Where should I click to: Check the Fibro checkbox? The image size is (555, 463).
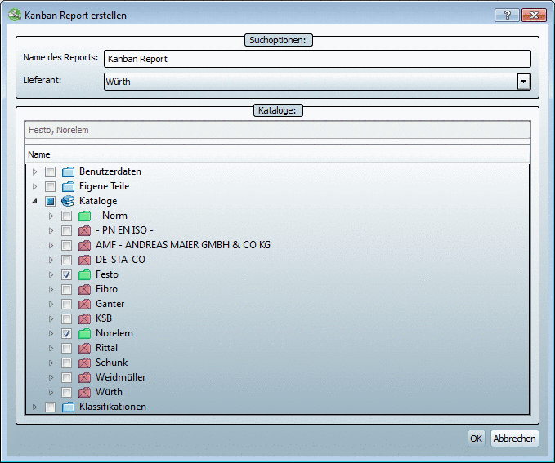click(66, 289)
